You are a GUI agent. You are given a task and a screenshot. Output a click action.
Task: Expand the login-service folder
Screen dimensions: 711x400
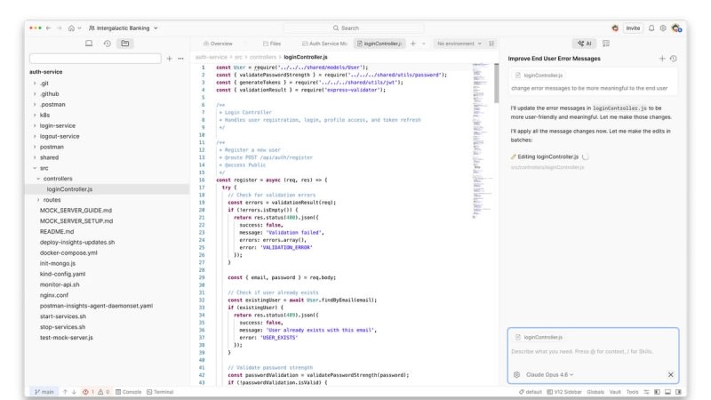click(59, 126)
